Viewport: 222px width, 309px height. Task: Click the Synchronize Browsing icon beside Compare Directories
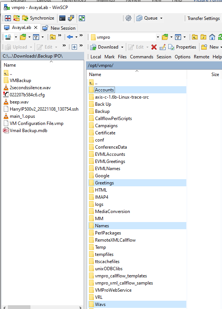[x=17, y=18]
